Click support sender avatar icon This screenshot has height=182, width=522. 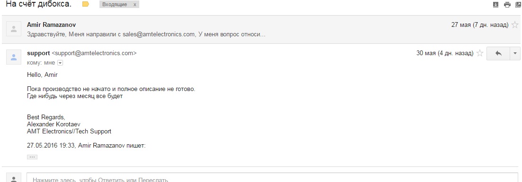(14, 58)
